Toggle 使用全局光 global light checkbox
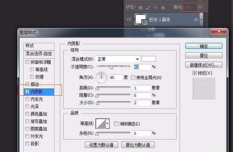 pos(133,77)
